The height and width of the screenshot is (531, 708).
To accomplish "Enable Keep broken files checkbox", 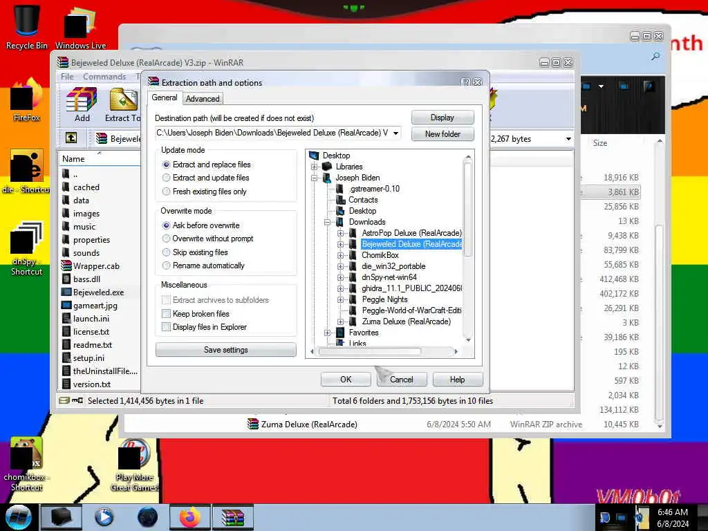I will (x=166, y=314).
